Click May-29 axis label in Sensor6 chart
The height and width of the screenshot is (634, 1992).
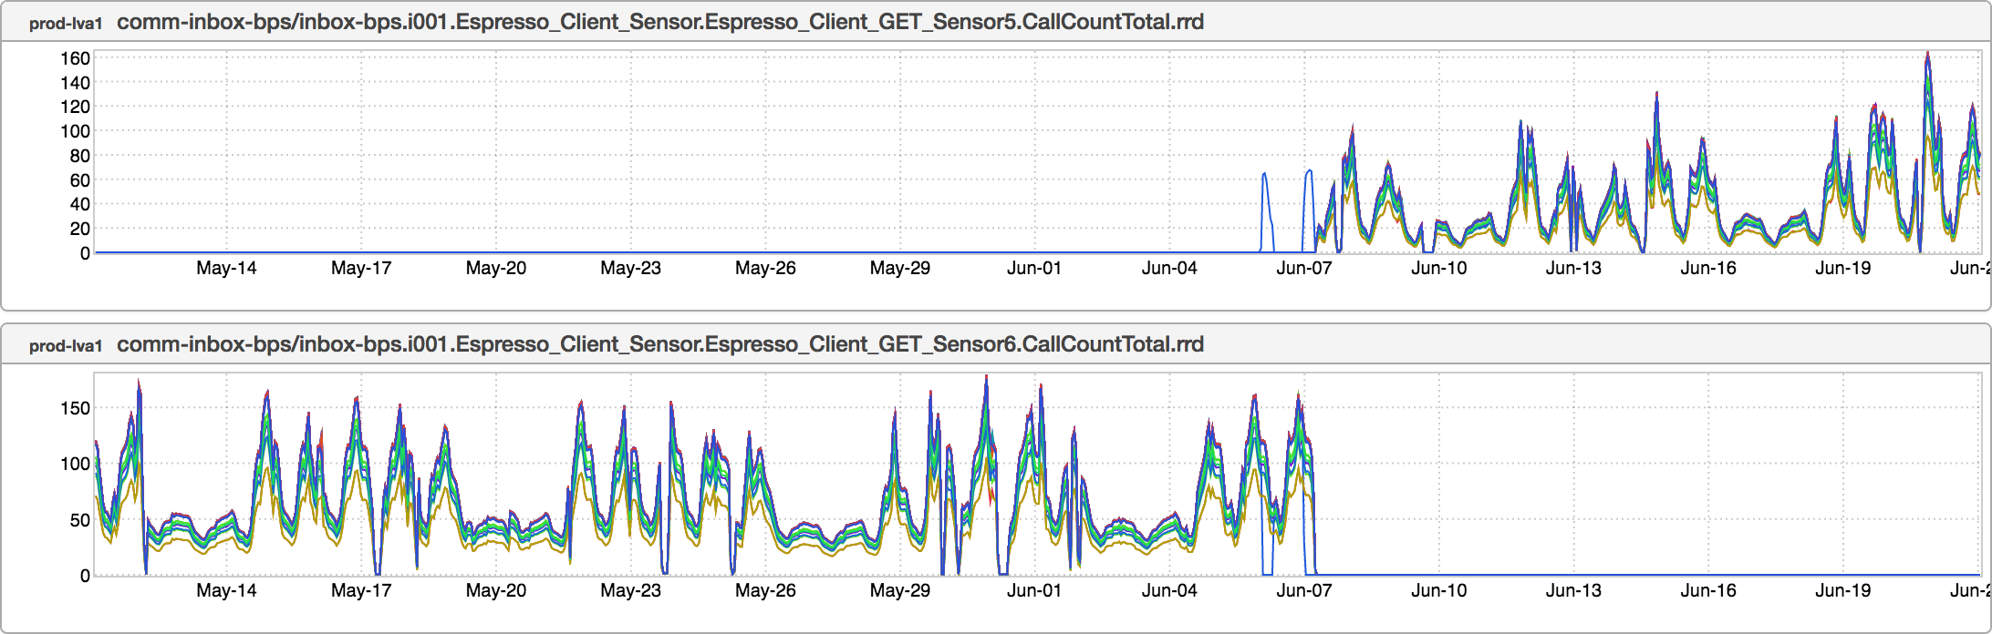899,590
